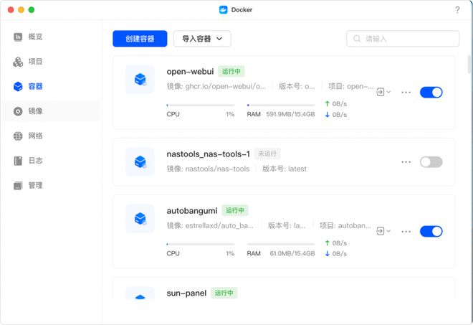Open more options for autobangumi
This screenshot has height=325, width=473.
406,231
